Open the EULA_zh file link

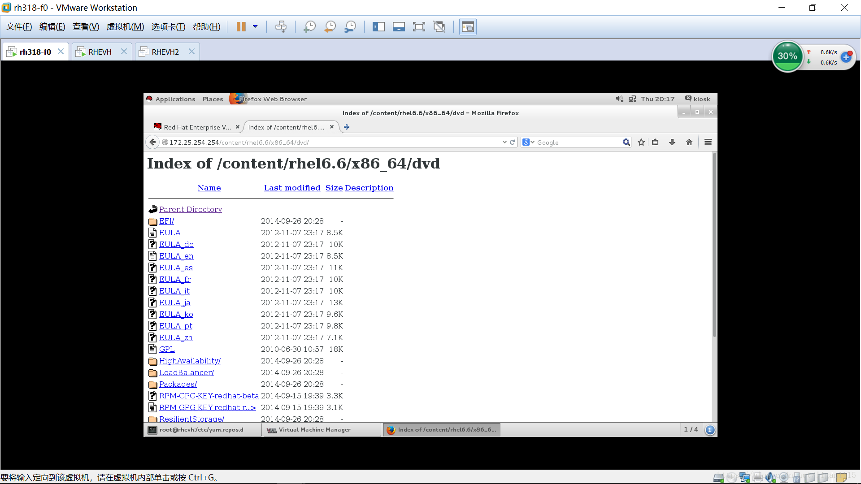176,337
